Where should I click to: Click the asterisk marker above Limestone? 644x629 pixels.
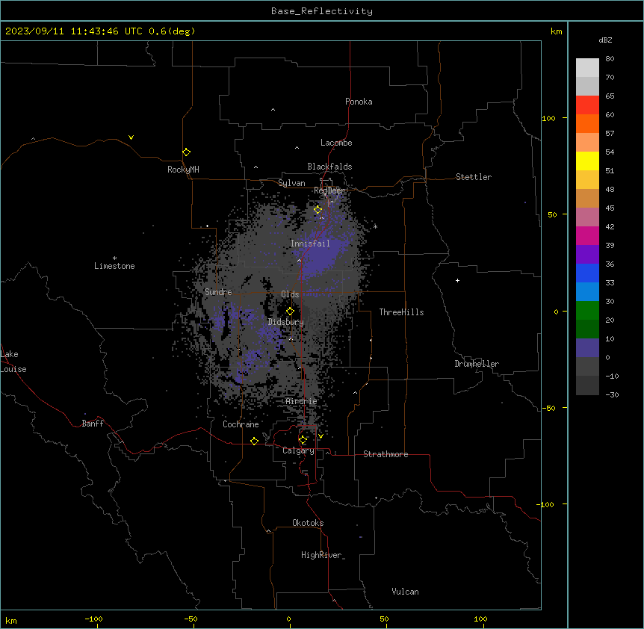(114, 258)
